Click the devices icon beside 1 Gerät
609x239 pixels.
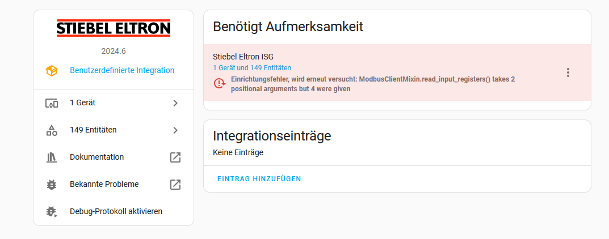tap(52, 103)
